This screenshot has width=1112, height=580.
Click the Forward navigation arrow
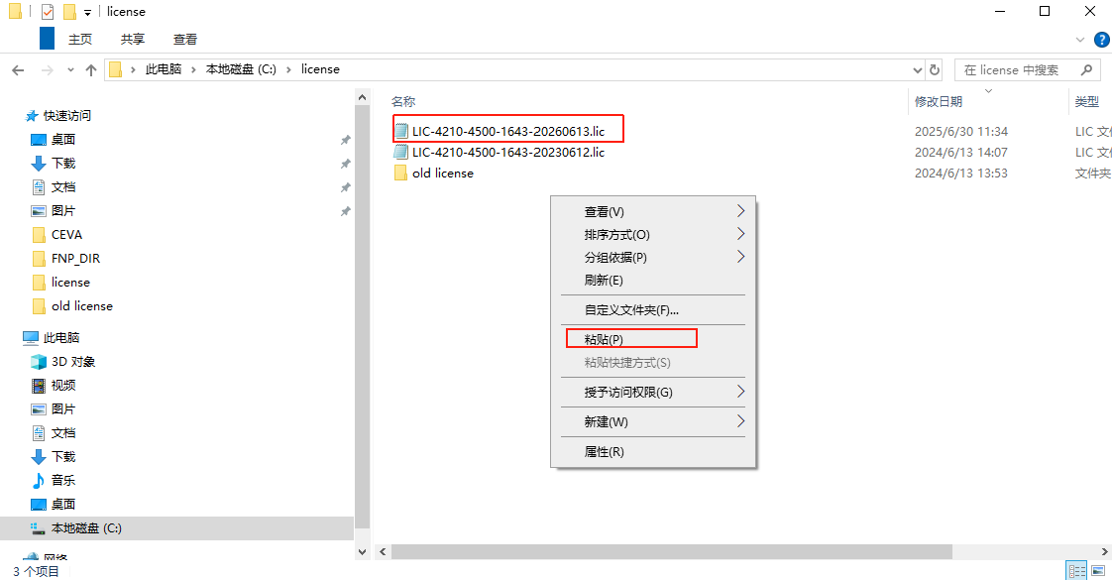(x=48, y=69)
